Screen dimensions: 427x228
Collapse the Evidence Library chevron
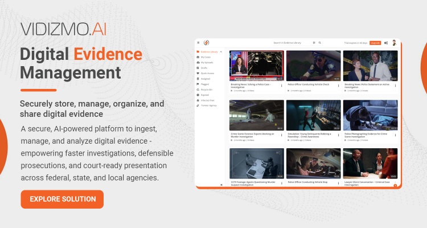tap(221, 52)
